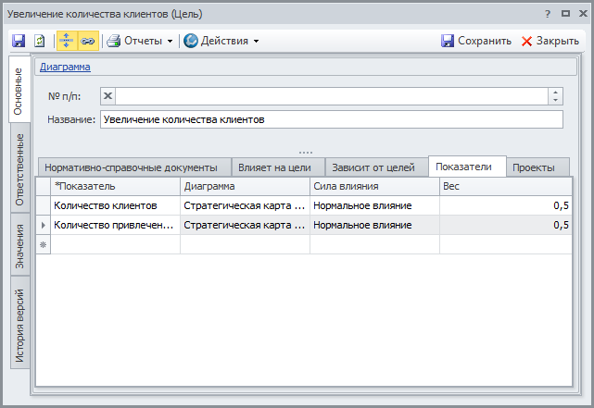Click the refresh document icon
This screenshot has width=594, height=408.
[40, 41]
